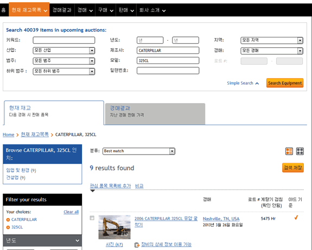Open the 경매결과 menu item in navigation bar

[62, 10]
